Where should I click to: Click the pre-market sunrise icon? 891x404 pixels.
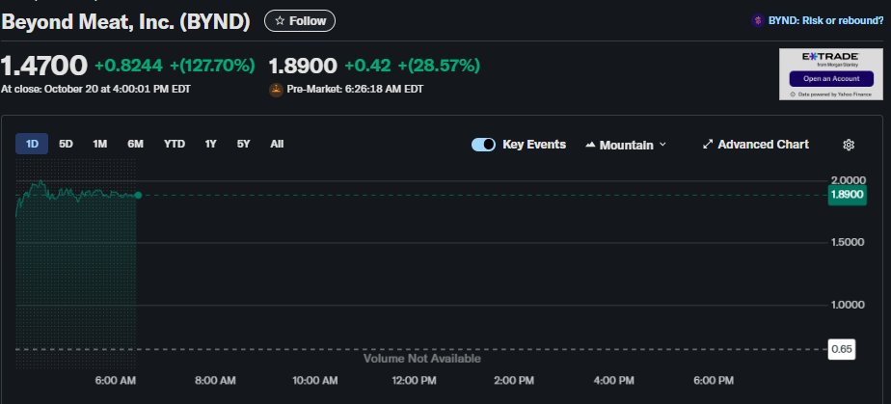click(276, 90)
